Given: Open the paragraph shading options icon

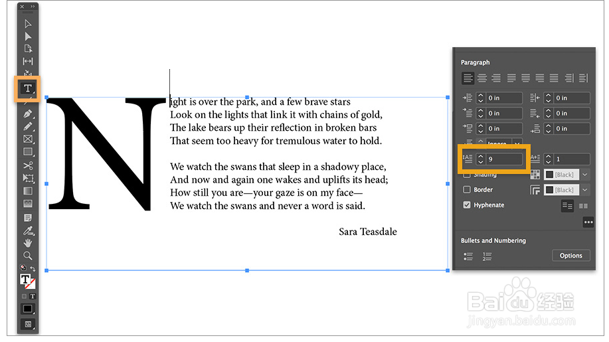Looking at the screenshot, I should click(x=535, y=175).
